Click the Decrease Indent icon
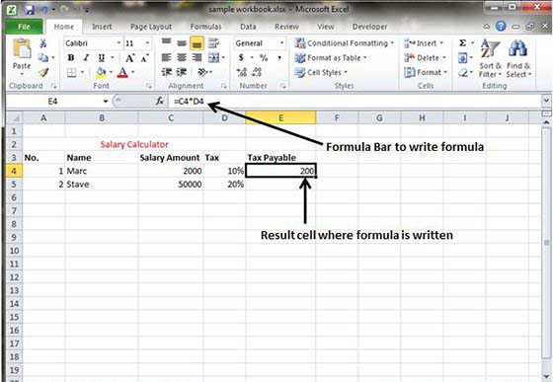 pos(166,72)
